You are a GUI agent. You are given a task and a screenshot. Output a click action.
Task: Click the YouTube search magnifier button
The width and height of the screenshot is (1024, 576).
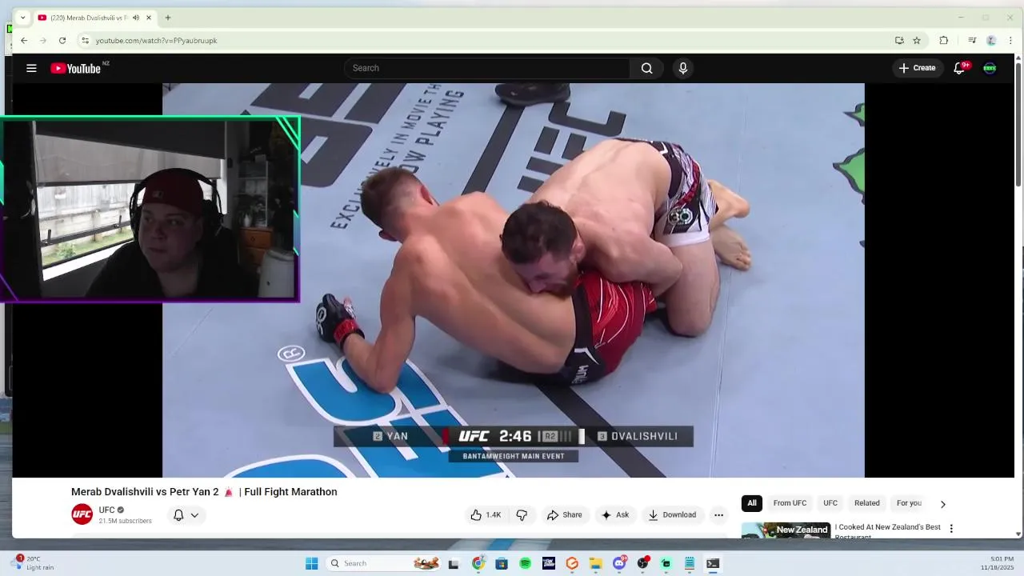(646, 68)
